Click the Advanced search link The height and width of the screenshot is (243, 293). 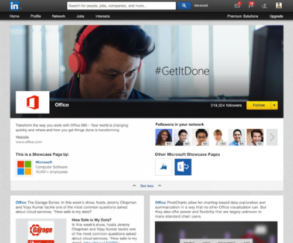[201, 5]
